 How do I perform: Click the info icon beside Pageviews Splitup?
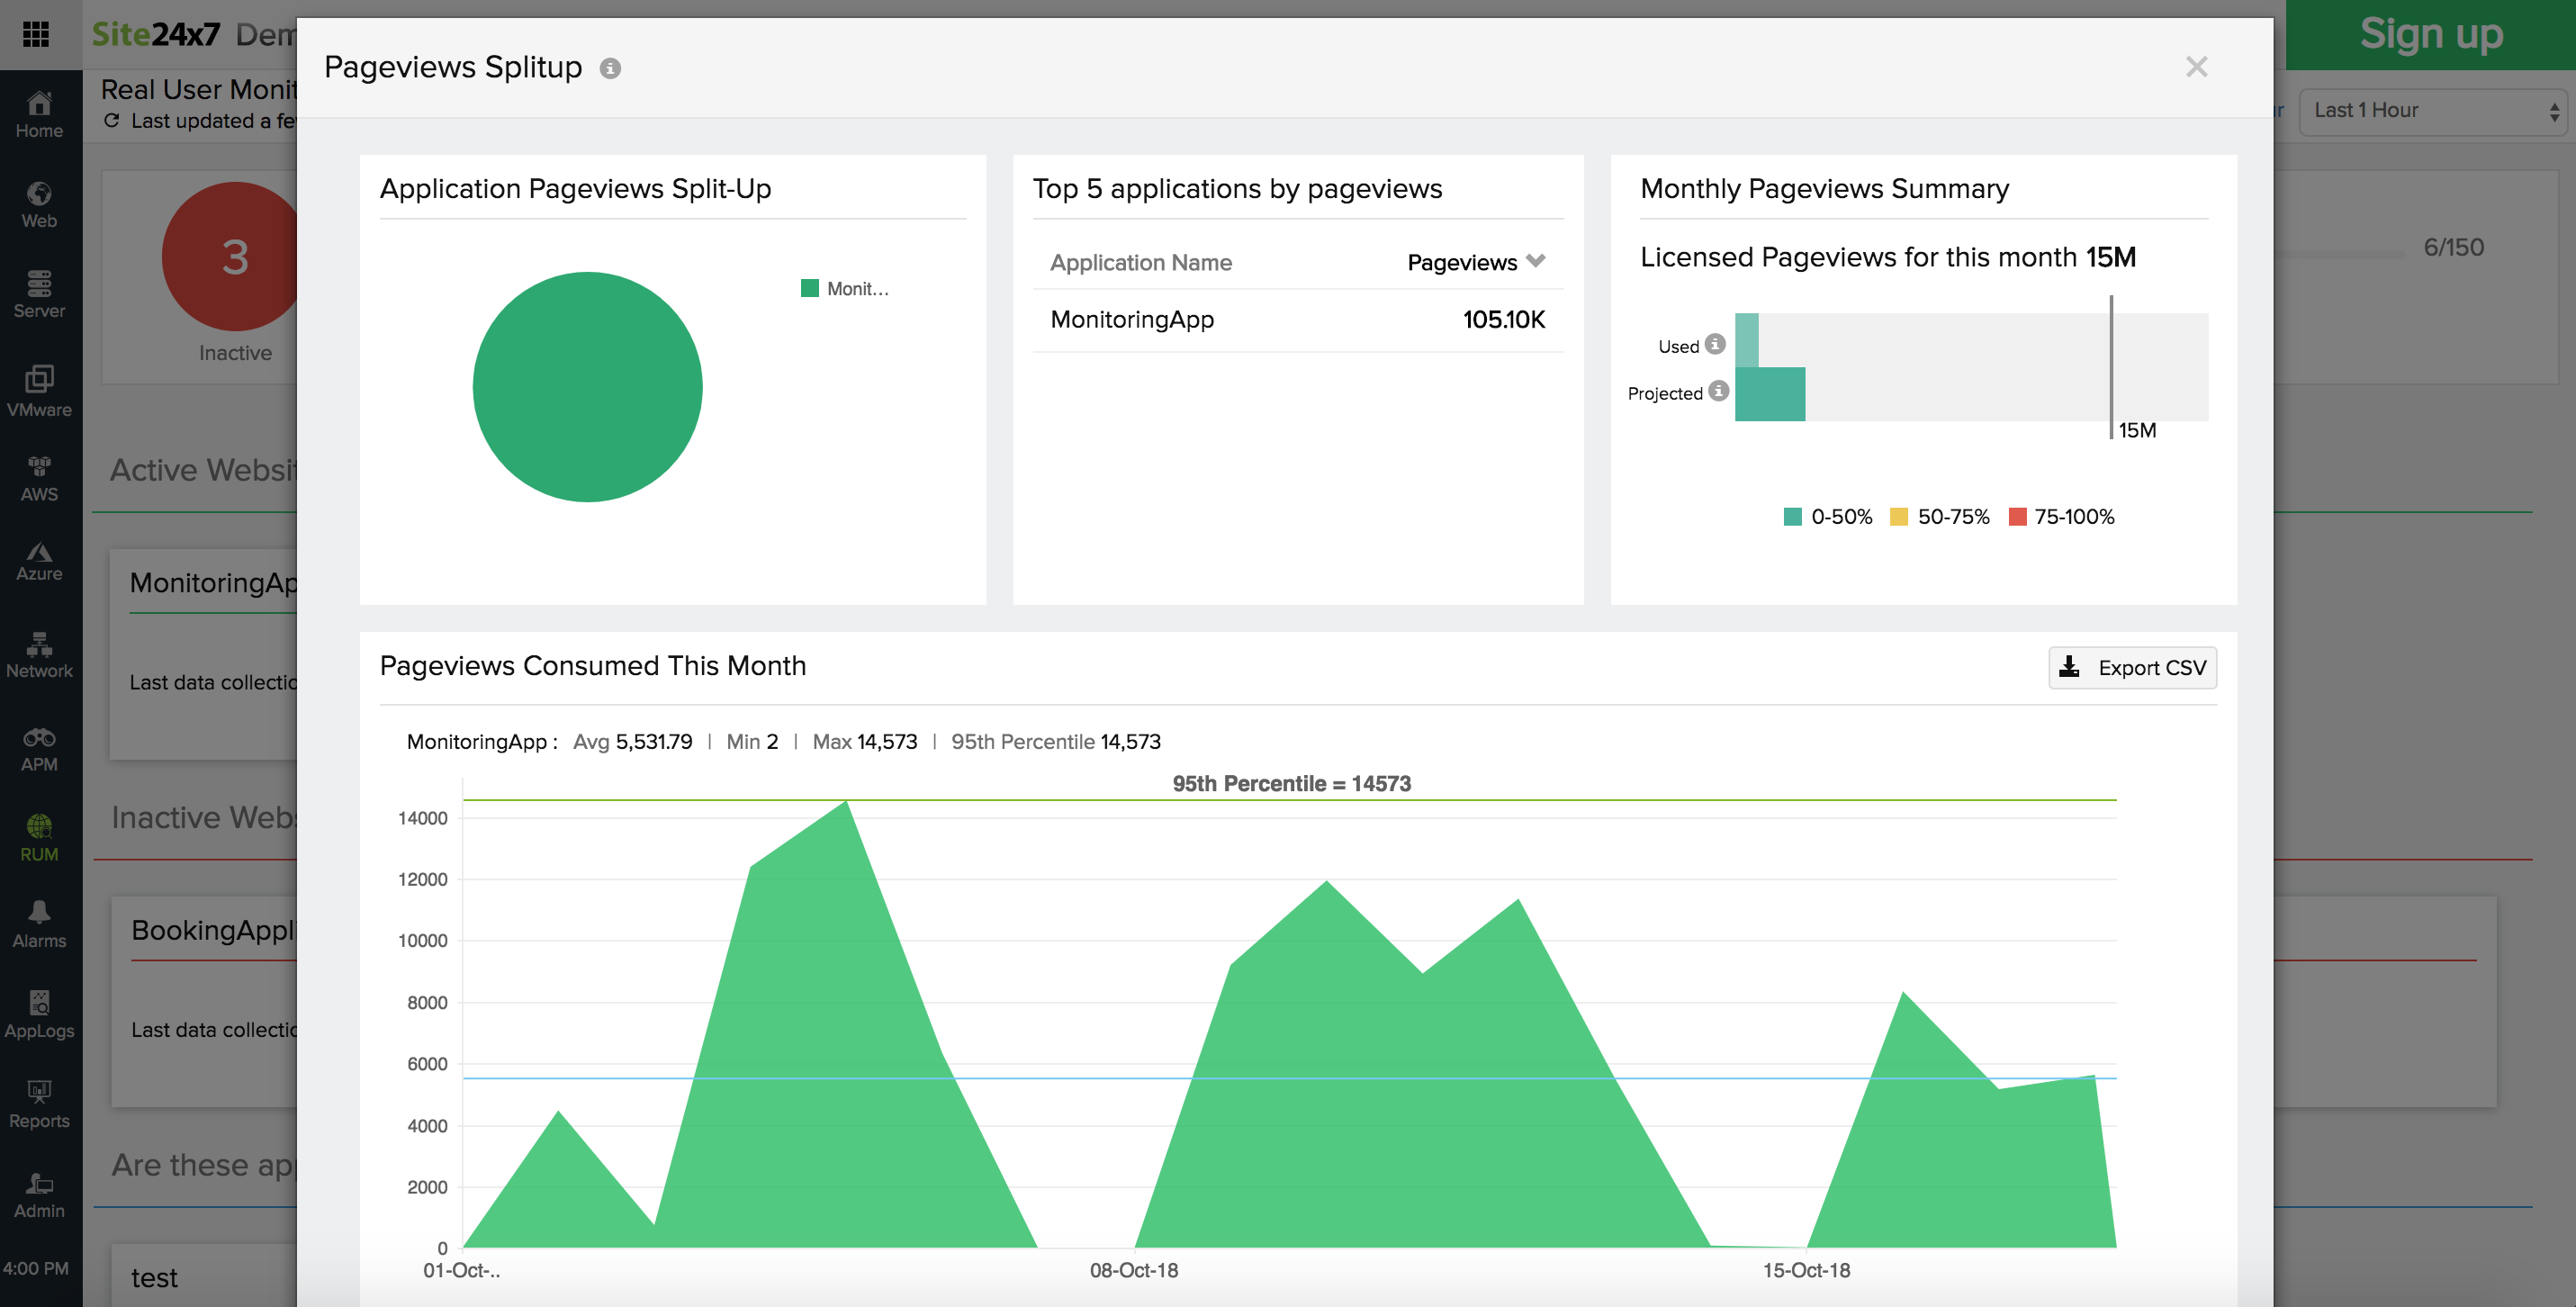[610, 68]
